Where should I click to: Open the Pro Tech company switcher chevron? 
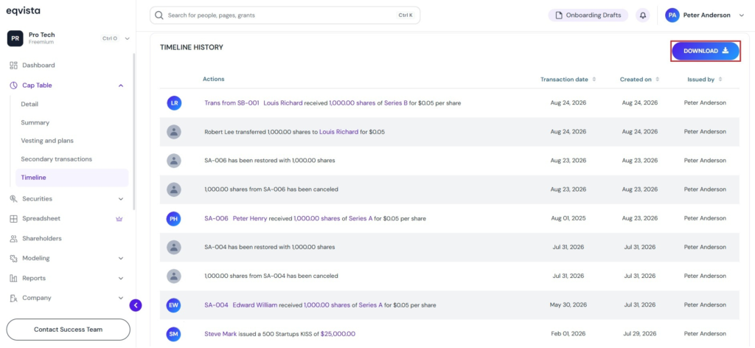point(127,38)
